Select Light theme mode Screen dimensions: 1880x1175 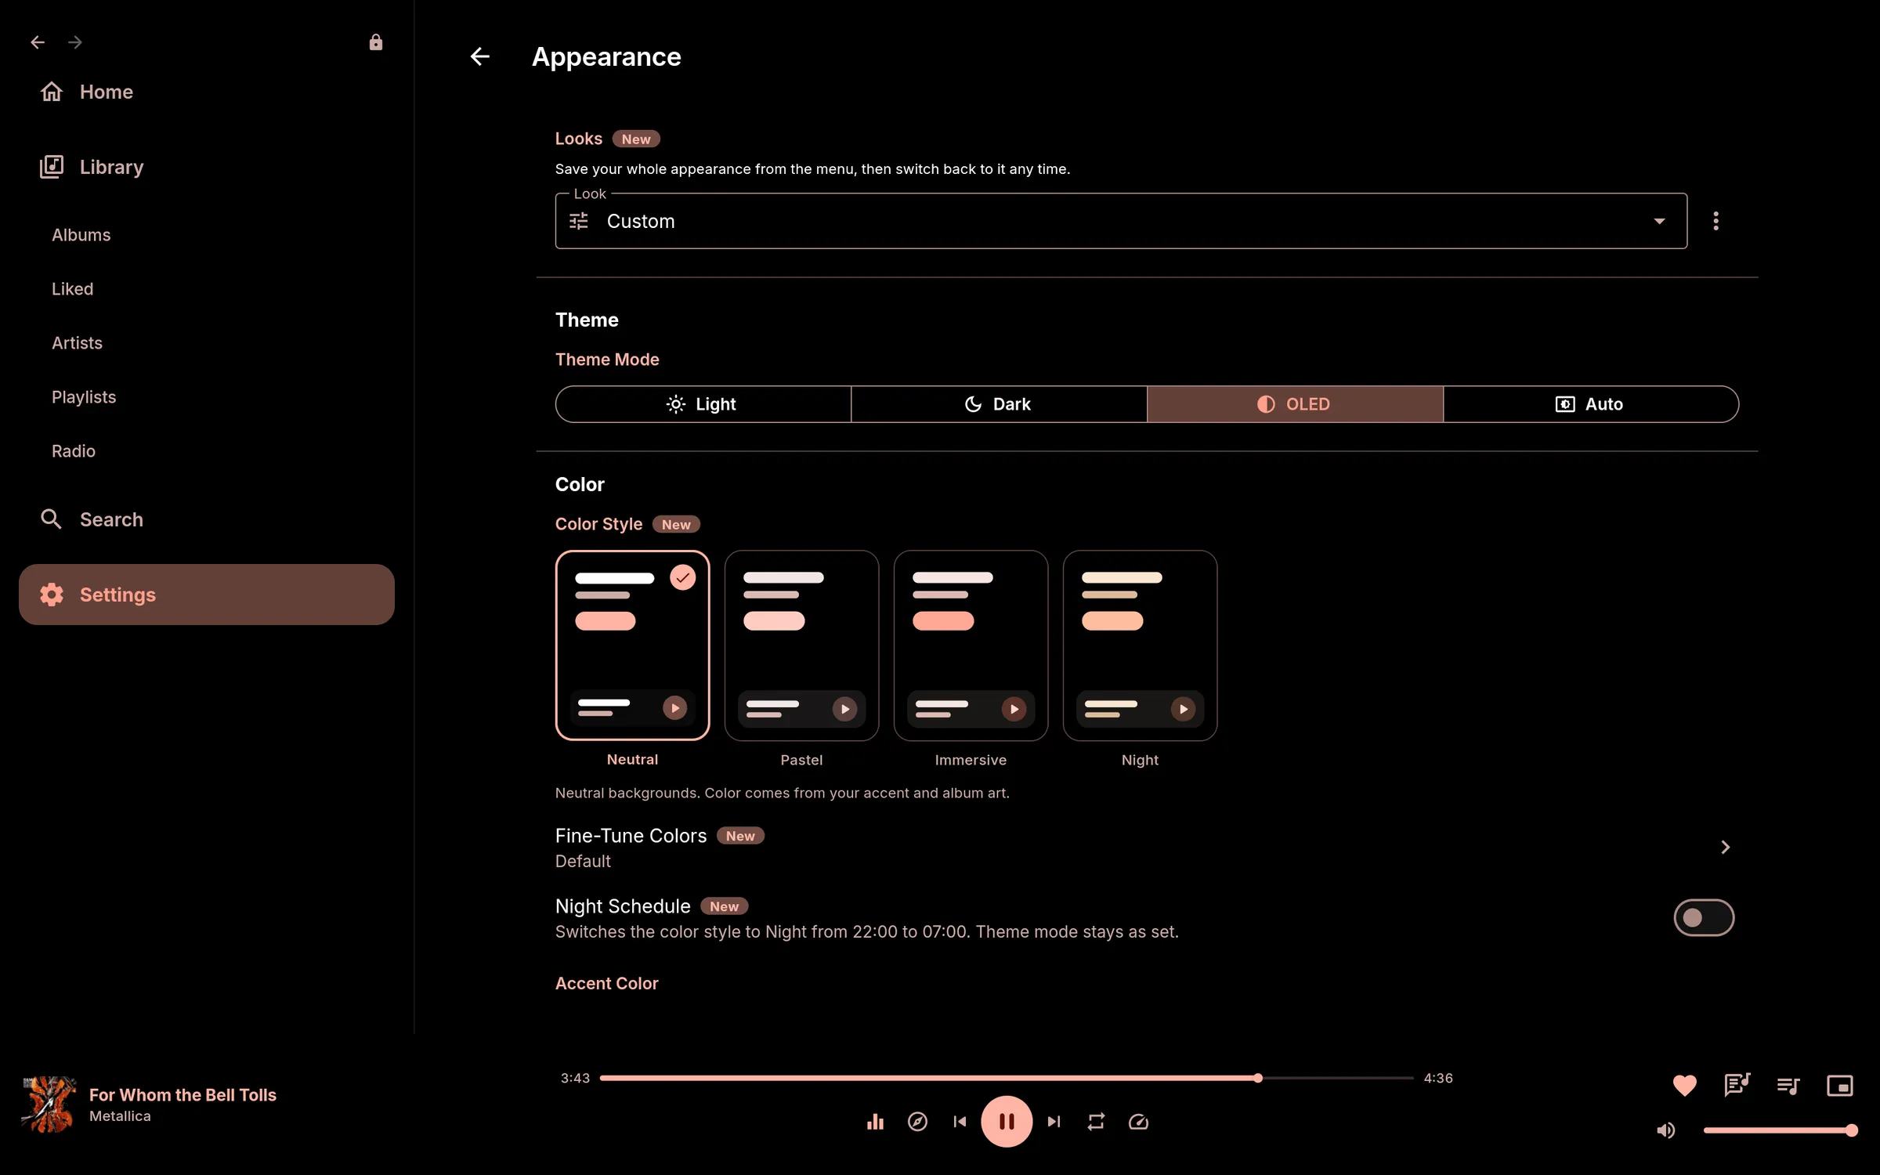pos(703,404)
